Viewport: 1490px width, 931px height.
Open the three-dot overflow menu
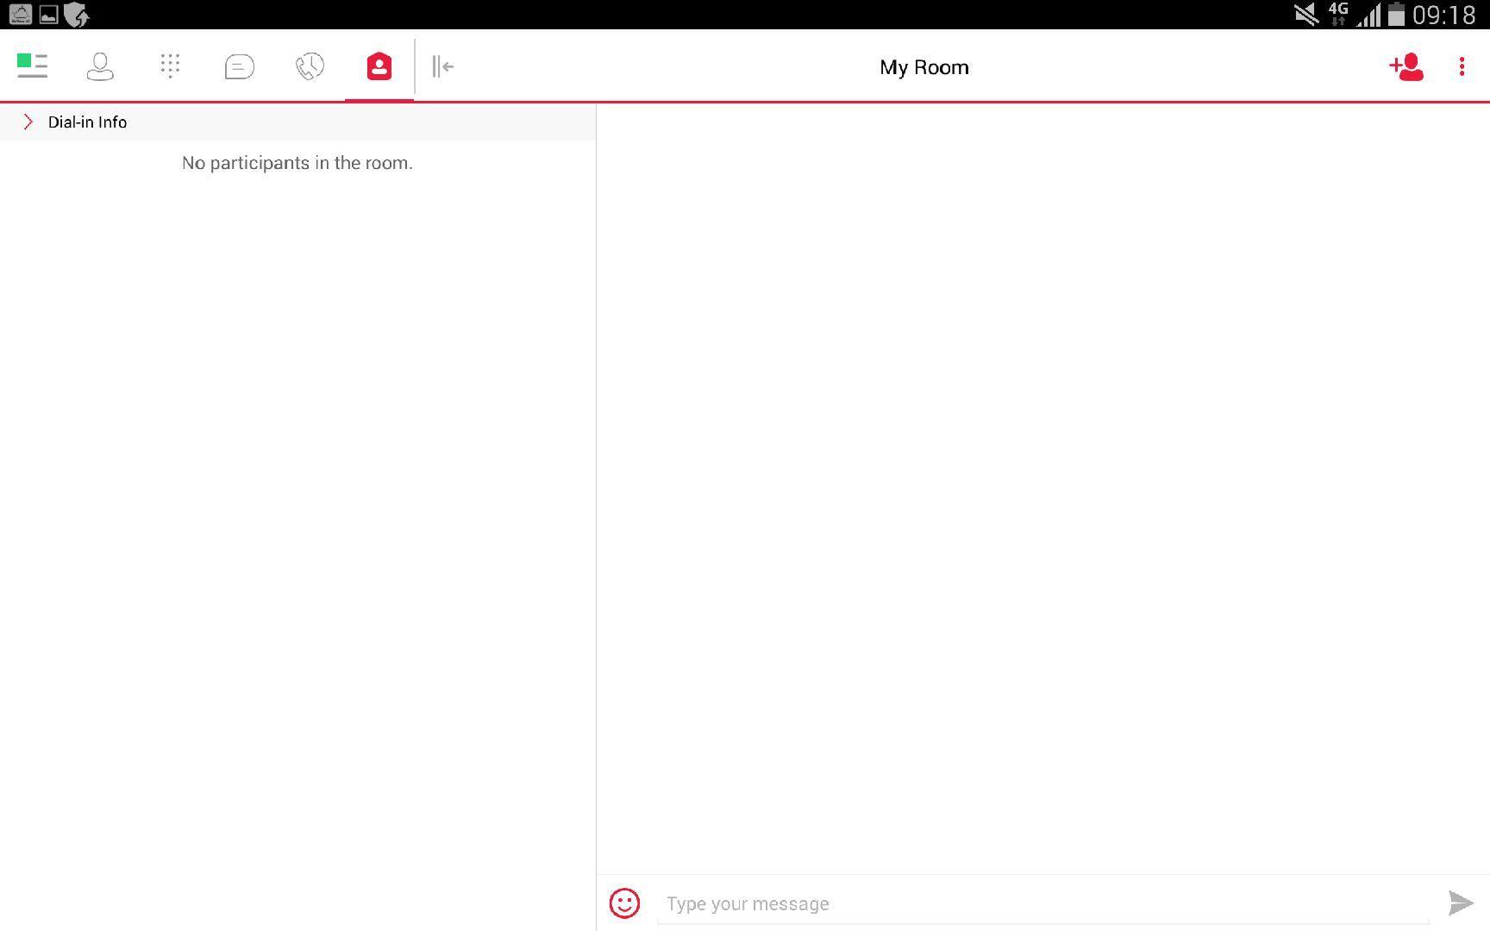pos(1462,66)
